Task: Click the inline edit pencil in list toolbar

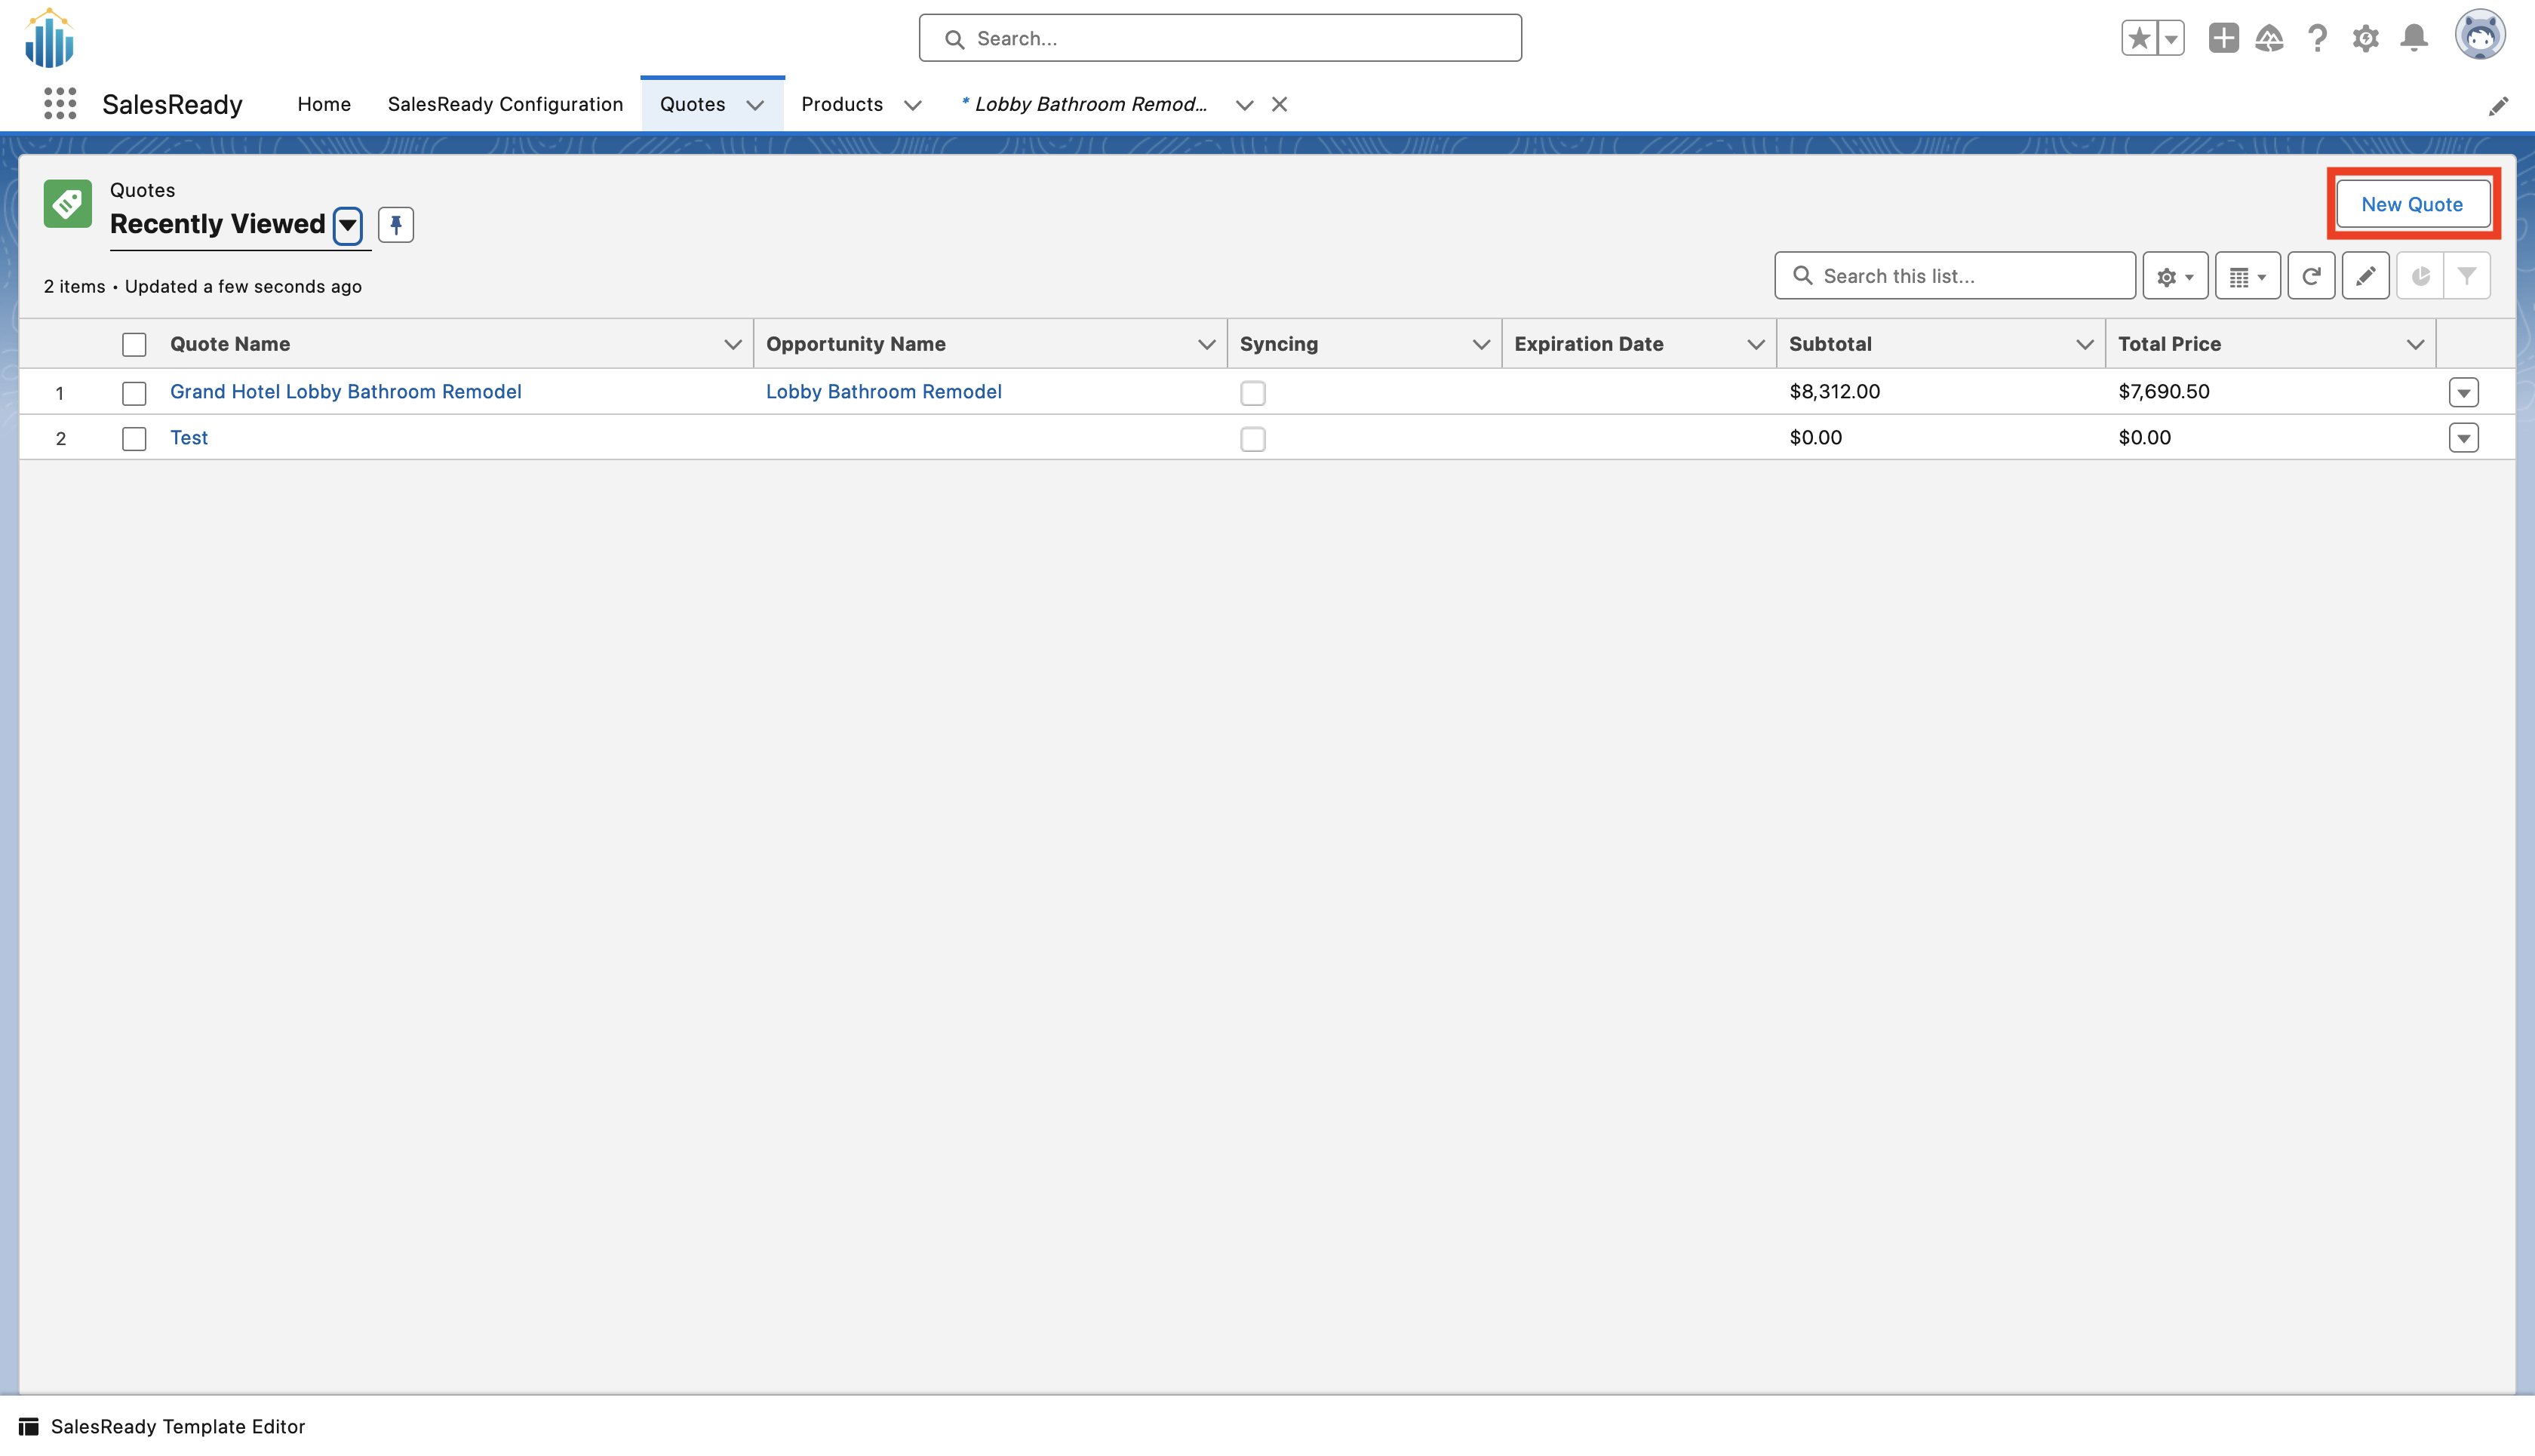Action: 2365,276
